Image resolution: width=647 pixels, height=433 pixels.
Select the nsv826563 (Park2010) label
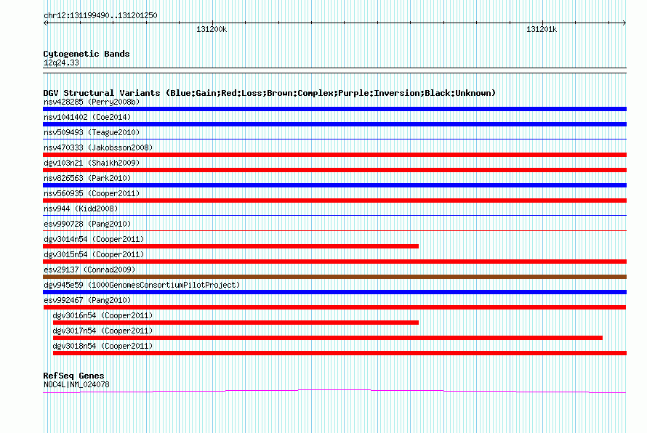click(87, 178)
